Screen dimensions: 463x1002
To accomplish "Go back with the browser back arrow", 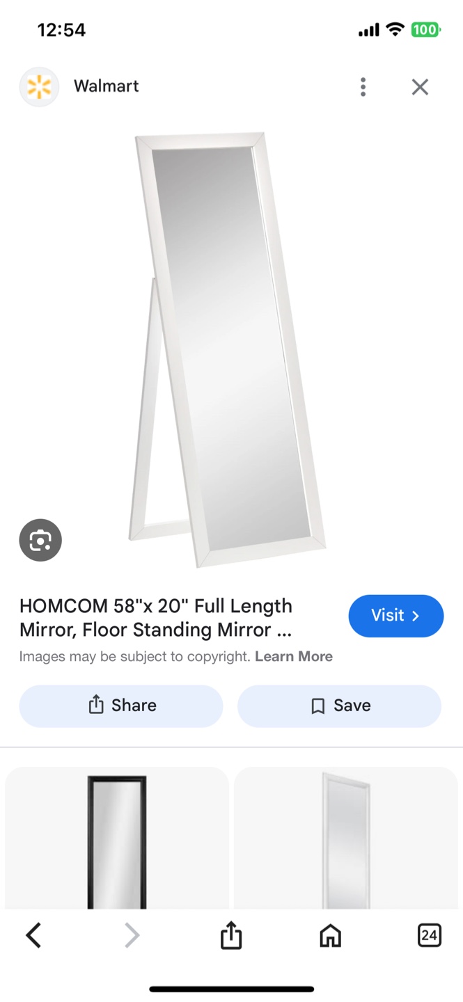I will (x=33, y=935).
